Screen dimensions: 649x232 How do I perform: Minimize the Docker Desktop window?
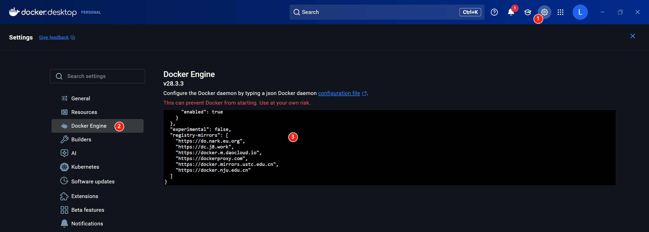[x=603, y=12]
